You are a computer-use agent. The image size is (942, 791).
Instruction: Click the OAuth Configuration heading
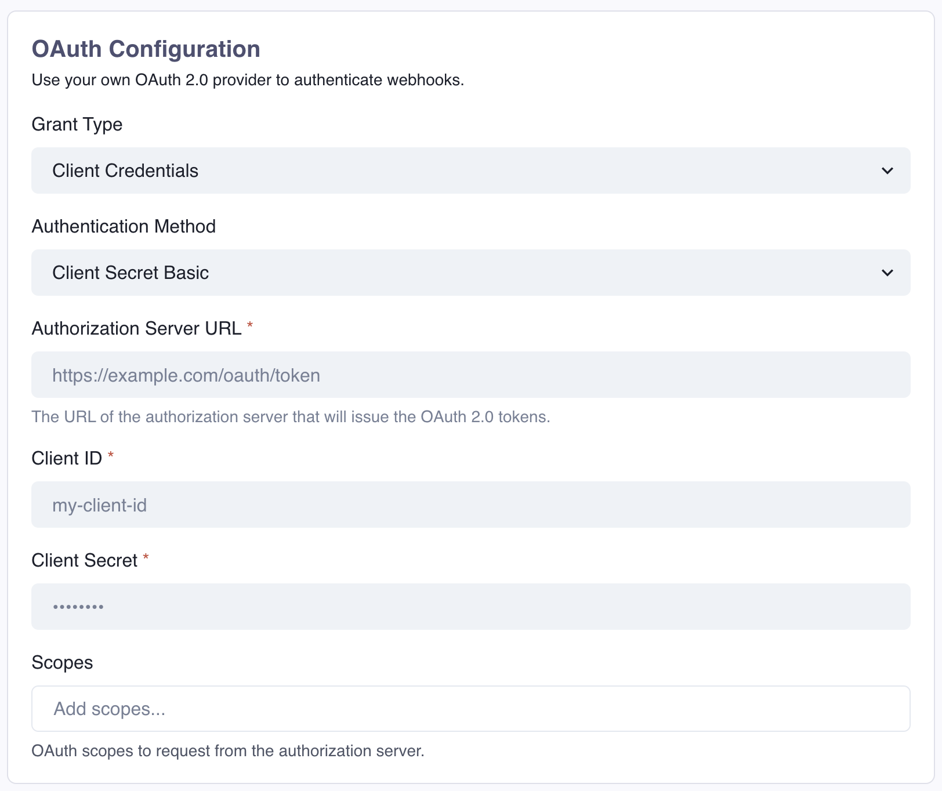click(146, 49)
